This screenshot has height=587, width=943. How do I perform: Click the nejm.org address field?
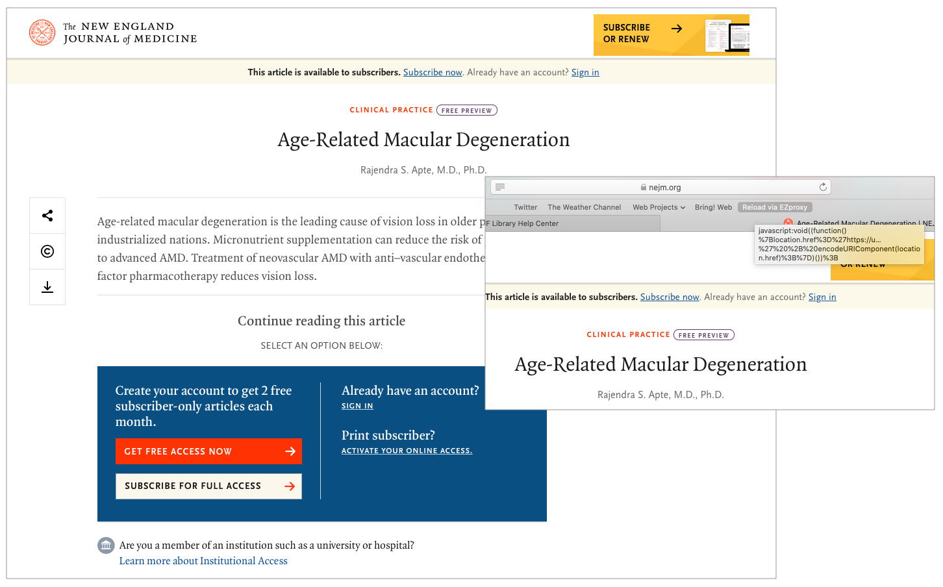pos(660,187)
